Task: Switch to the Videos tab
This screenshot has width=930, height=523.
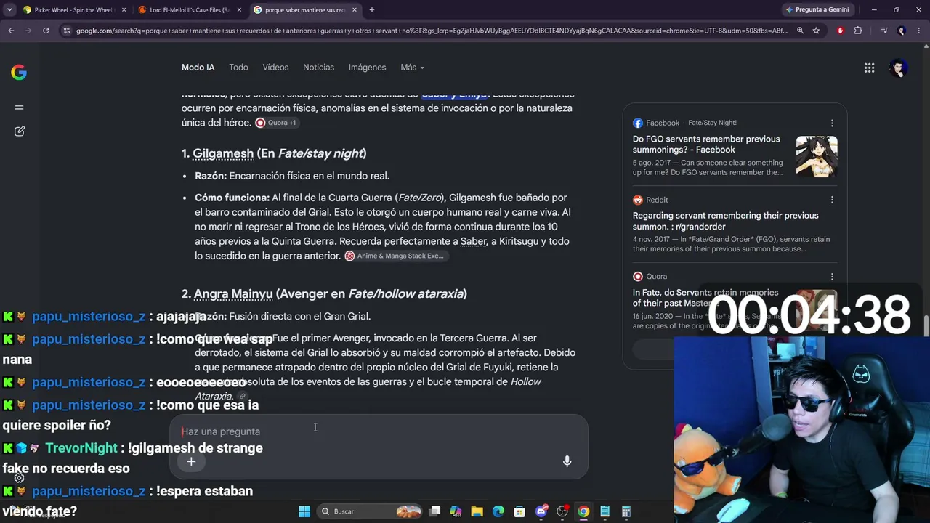Action: tap(275, 68)
